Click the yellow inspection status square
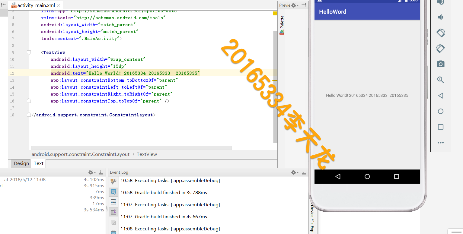This screenshot has width=463, height=234. (275, 13)
